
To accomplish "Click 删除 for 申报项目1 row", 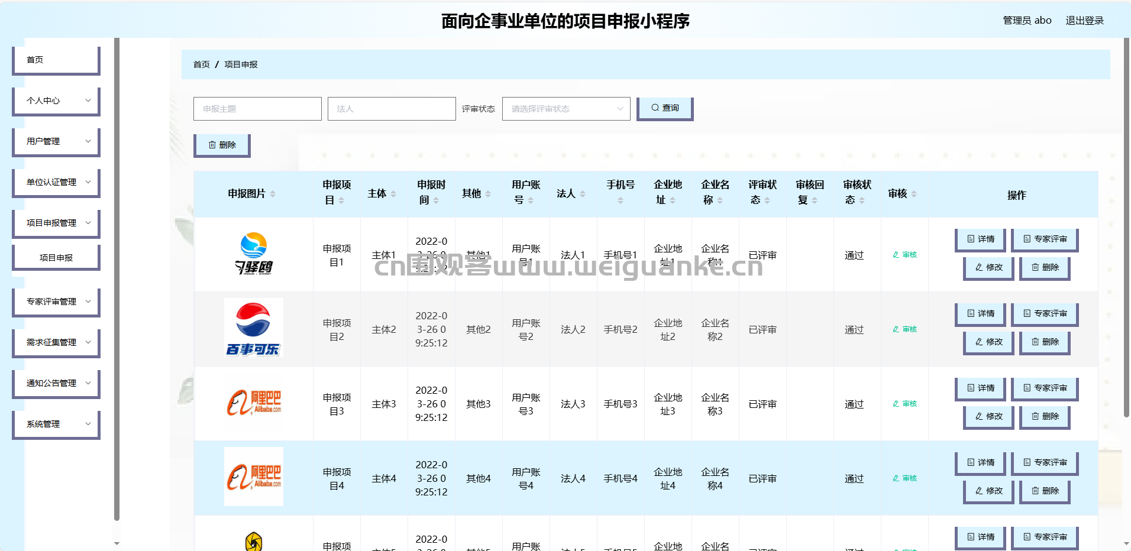I will 1045,268.
